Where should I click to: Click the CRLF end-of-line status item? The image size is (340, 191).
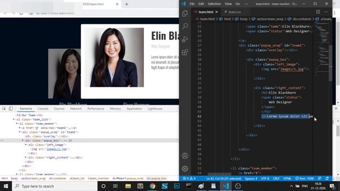pyautogui.click(x=276, y=178)
